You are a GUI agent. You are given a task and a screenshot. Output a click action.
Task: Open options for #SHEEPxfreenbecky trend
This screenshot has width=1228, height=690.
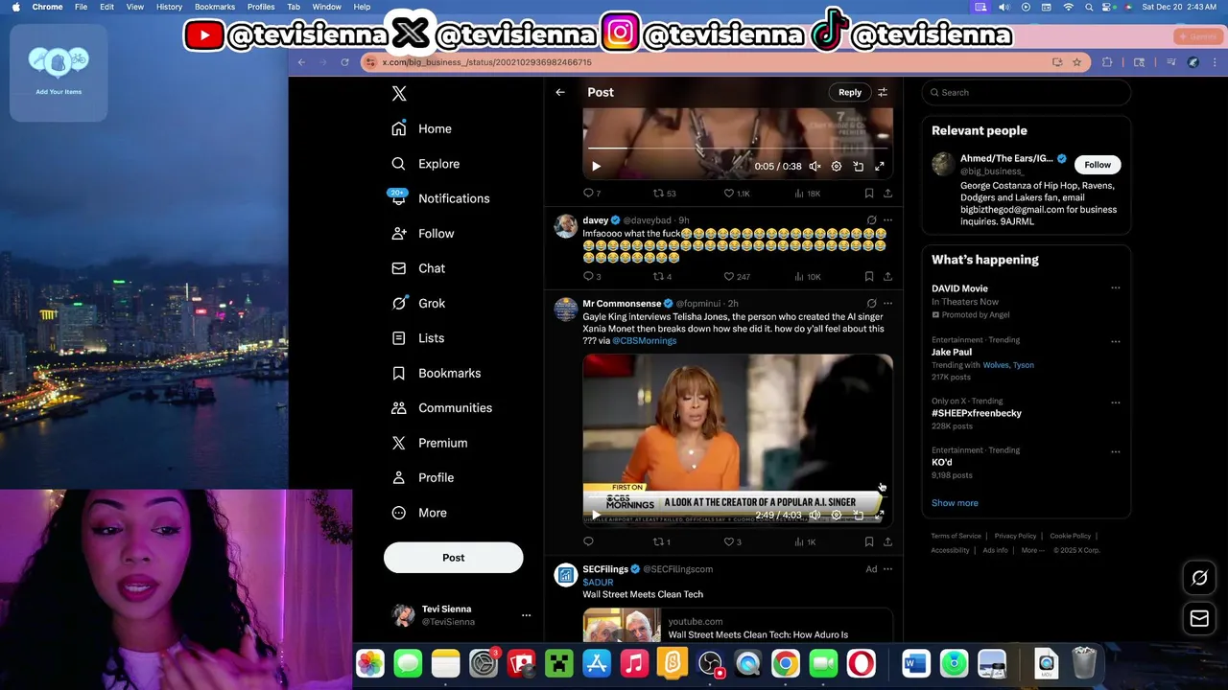point(1116,402)
